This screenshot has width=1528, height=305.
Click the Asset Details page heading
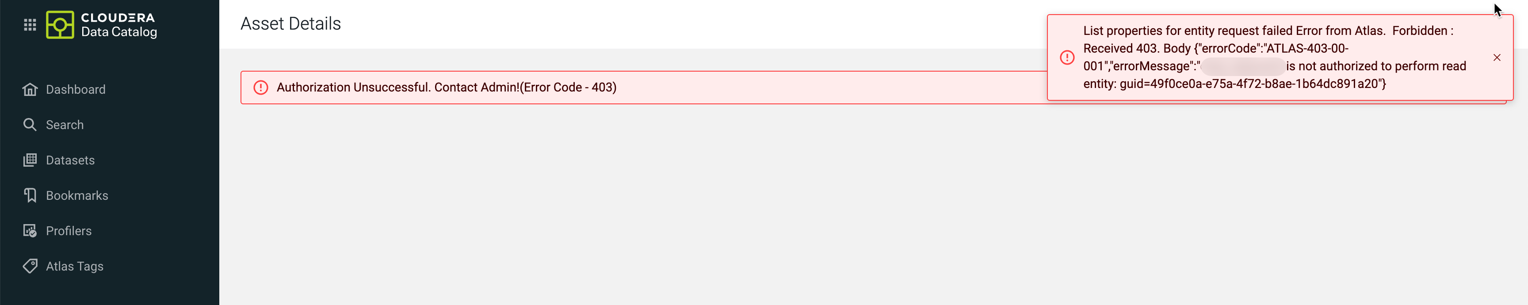pyautogui.click(x=290, y=24)
